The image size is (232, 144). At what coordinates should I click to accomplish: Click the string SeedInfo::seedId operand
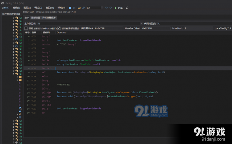(x=78, y=64)
